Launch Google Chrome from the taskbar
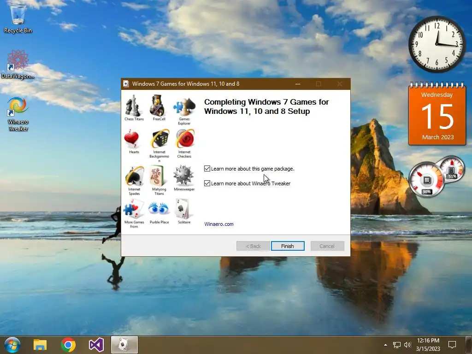Viewport: 472px width, 354px height. coord(68,345)
